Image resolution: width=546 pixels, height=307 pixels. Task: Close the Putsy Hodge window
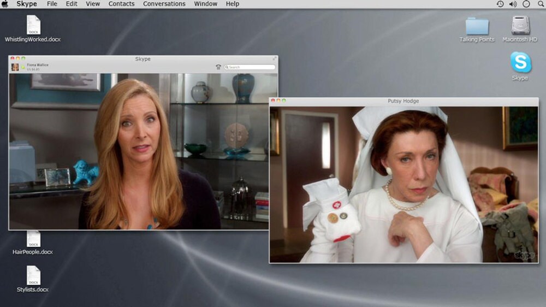coord(273,101)
